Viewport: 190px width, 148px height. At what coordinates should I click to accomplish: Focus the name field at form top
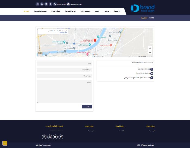(x=65, y=63)
